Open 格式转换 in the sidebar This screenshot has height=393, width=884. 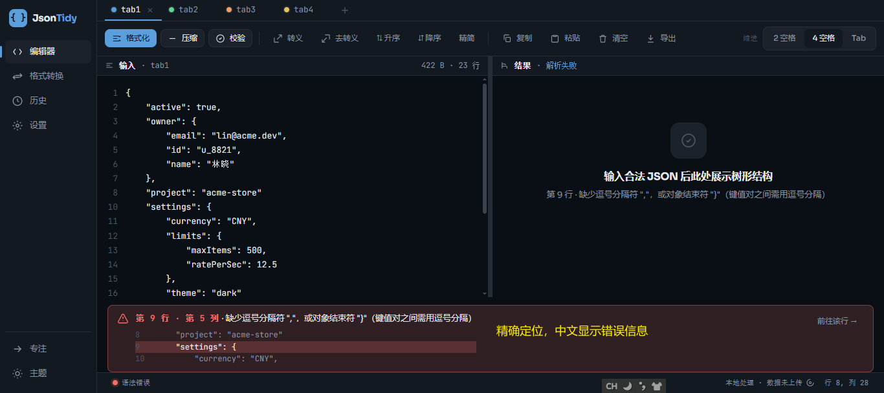(48, 76)
